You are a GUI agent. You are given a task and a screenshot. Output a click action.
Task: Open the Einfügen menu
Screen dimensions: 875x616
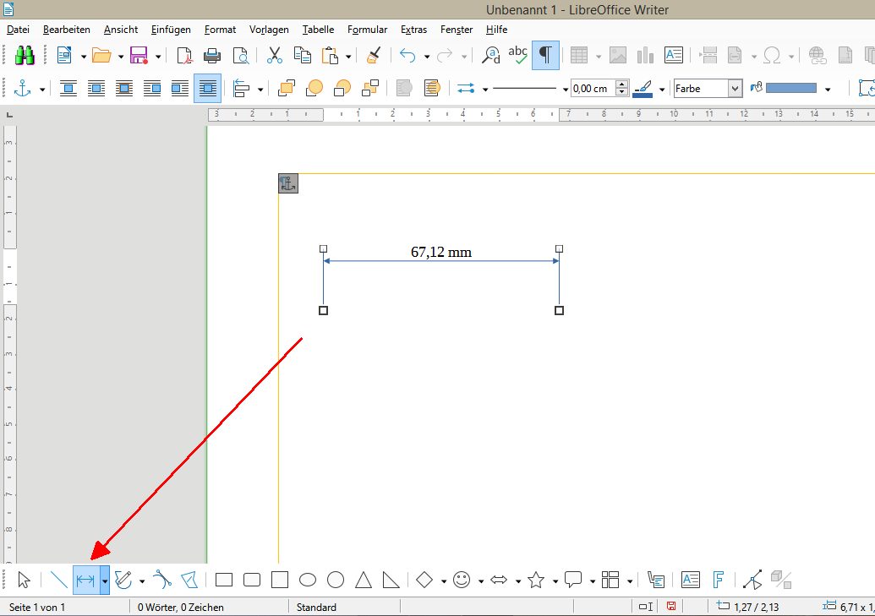pyautogui.click(x=171, y=30)
